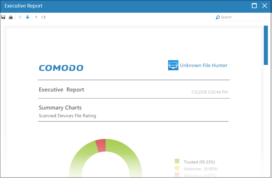Click the Search field
The width and height of the screenshot is (272, 178).
coord(241,17)
